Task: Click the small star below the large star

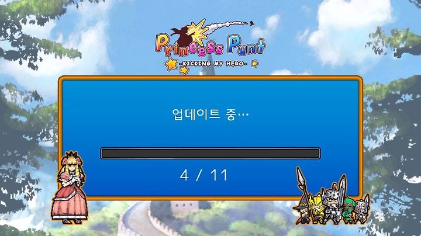Action: (184, 70)
